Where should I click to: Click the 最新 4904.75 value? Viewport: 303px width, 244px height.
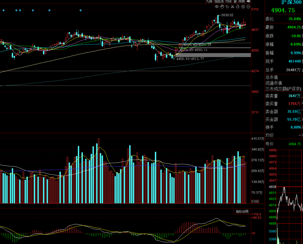click(x=294, y=27)
